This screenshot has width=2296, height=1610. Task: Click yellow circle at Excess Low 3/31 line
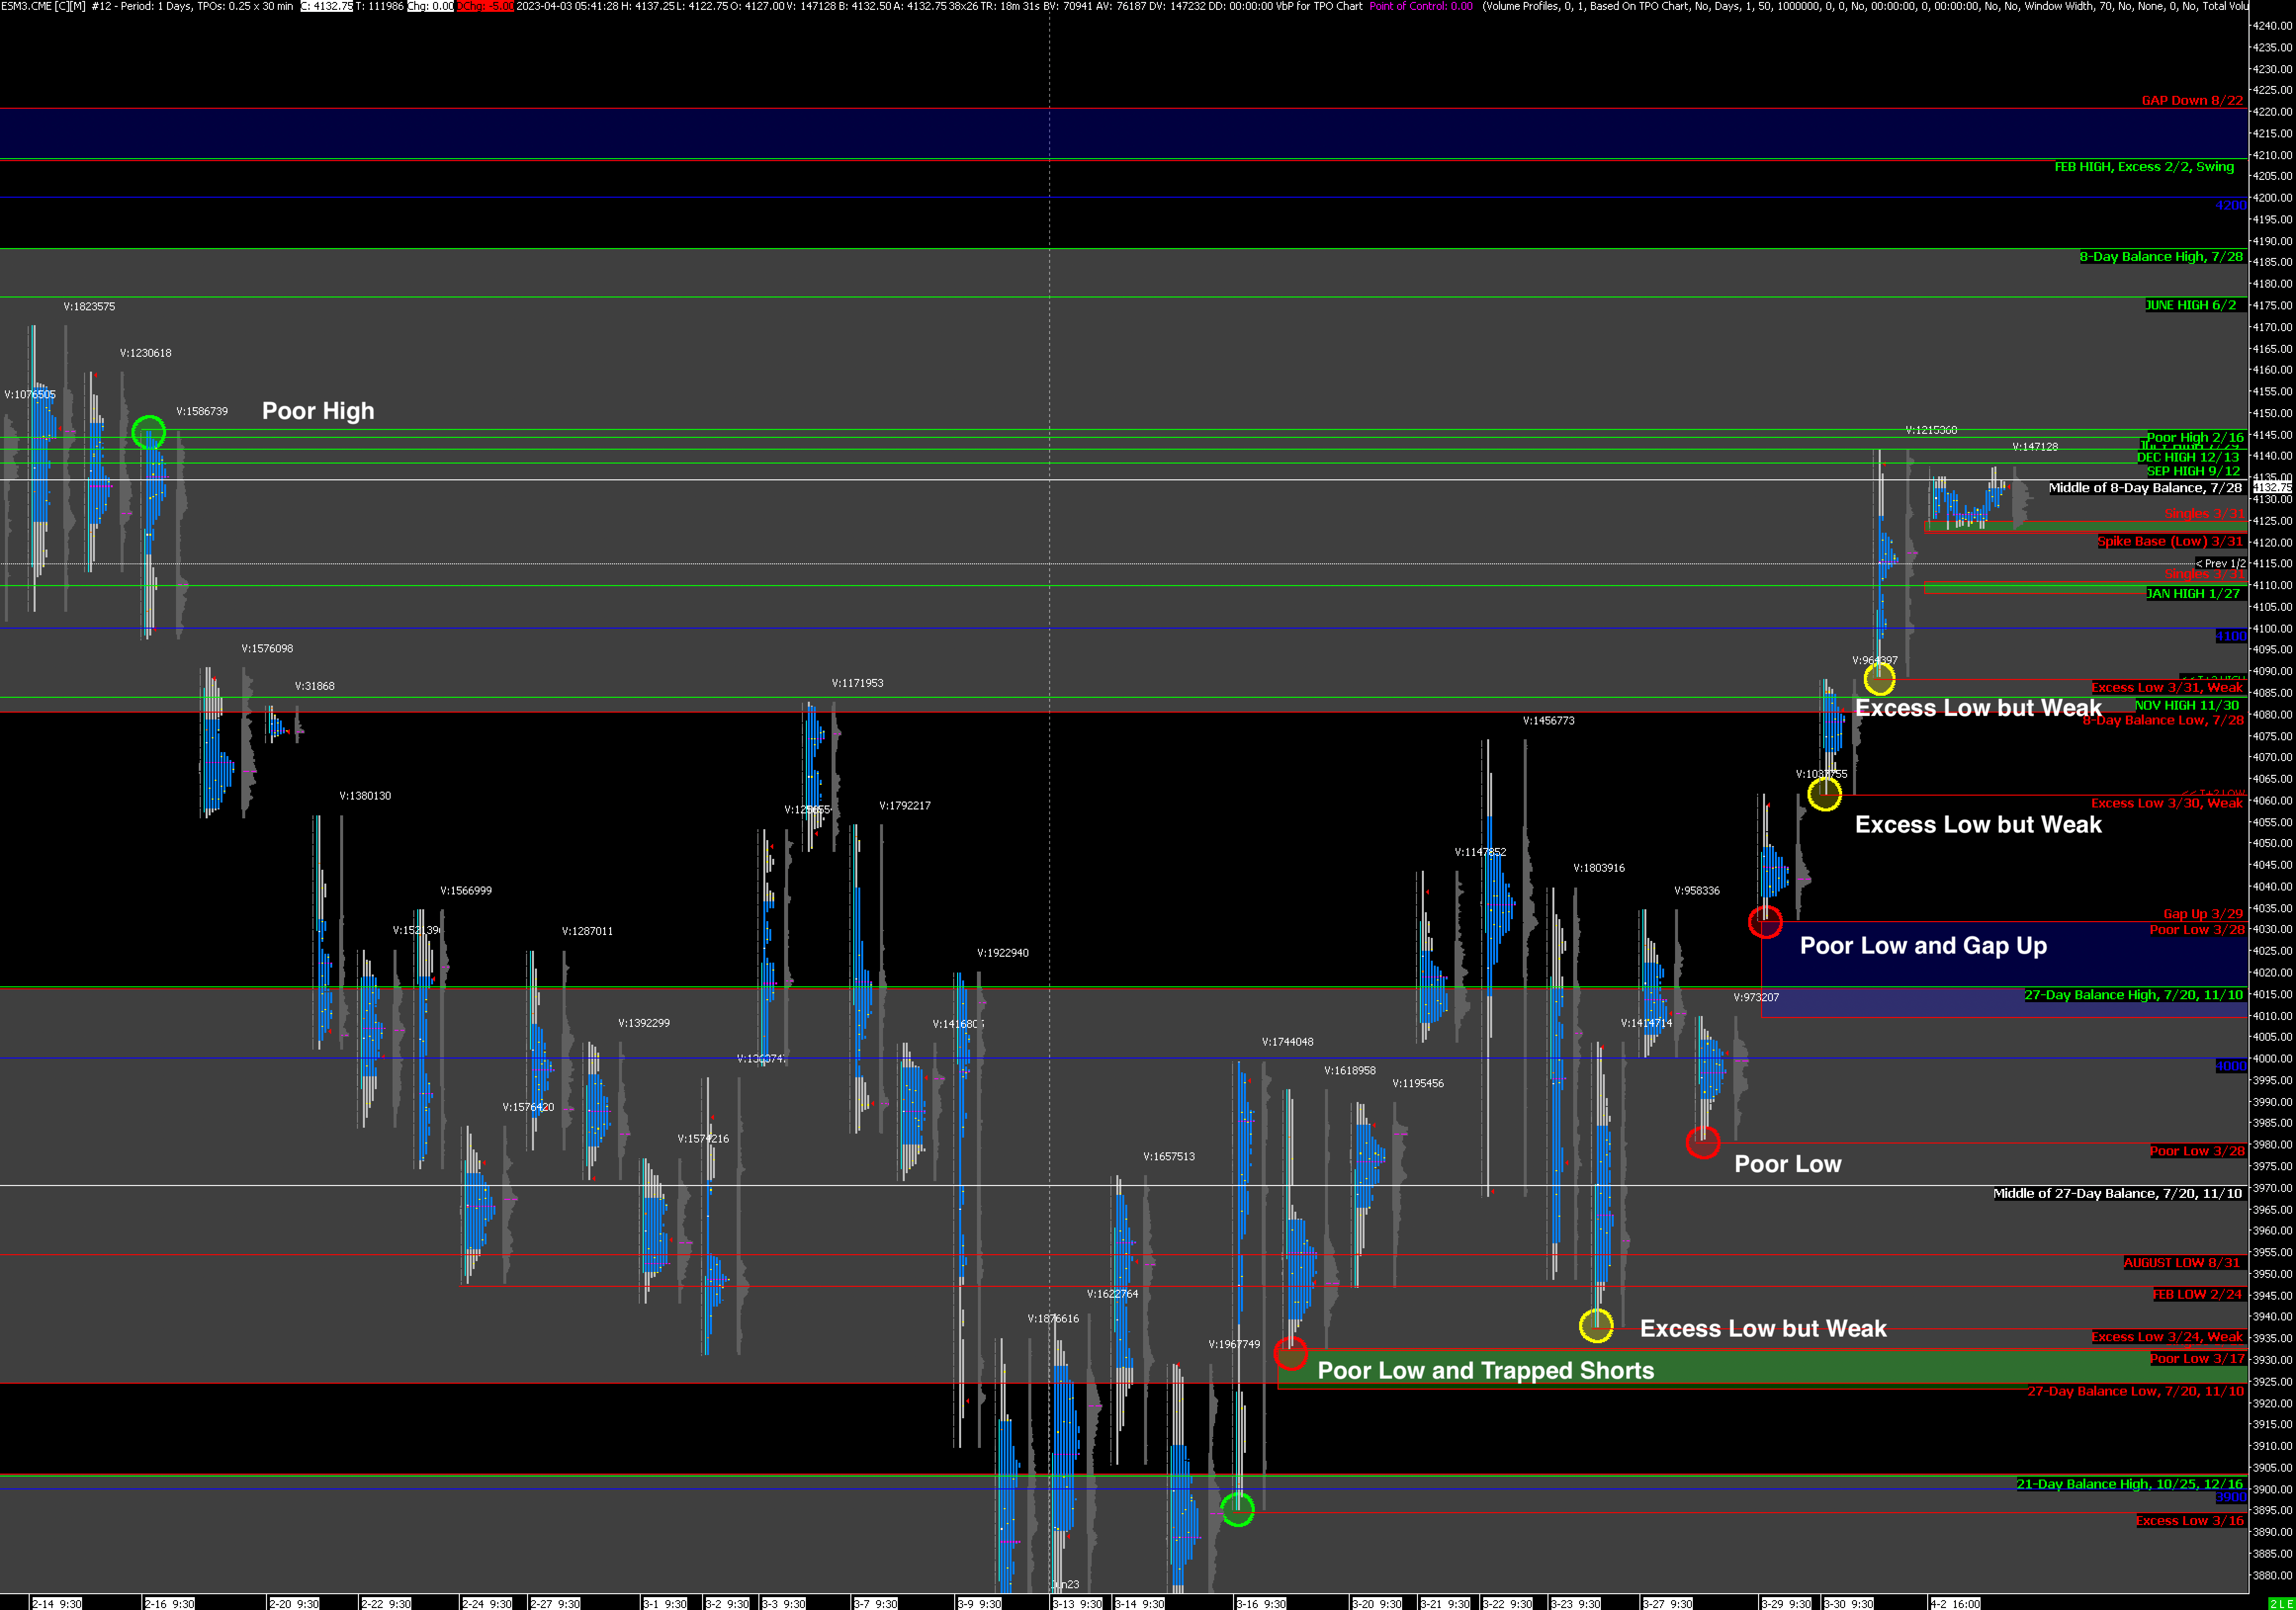click(1880, 678)
